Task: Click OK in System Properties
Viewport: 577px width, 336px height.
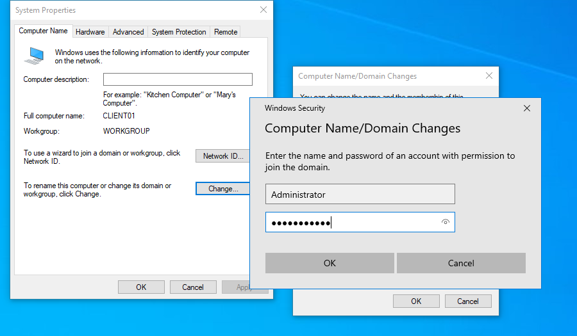Action: (141, 287)
